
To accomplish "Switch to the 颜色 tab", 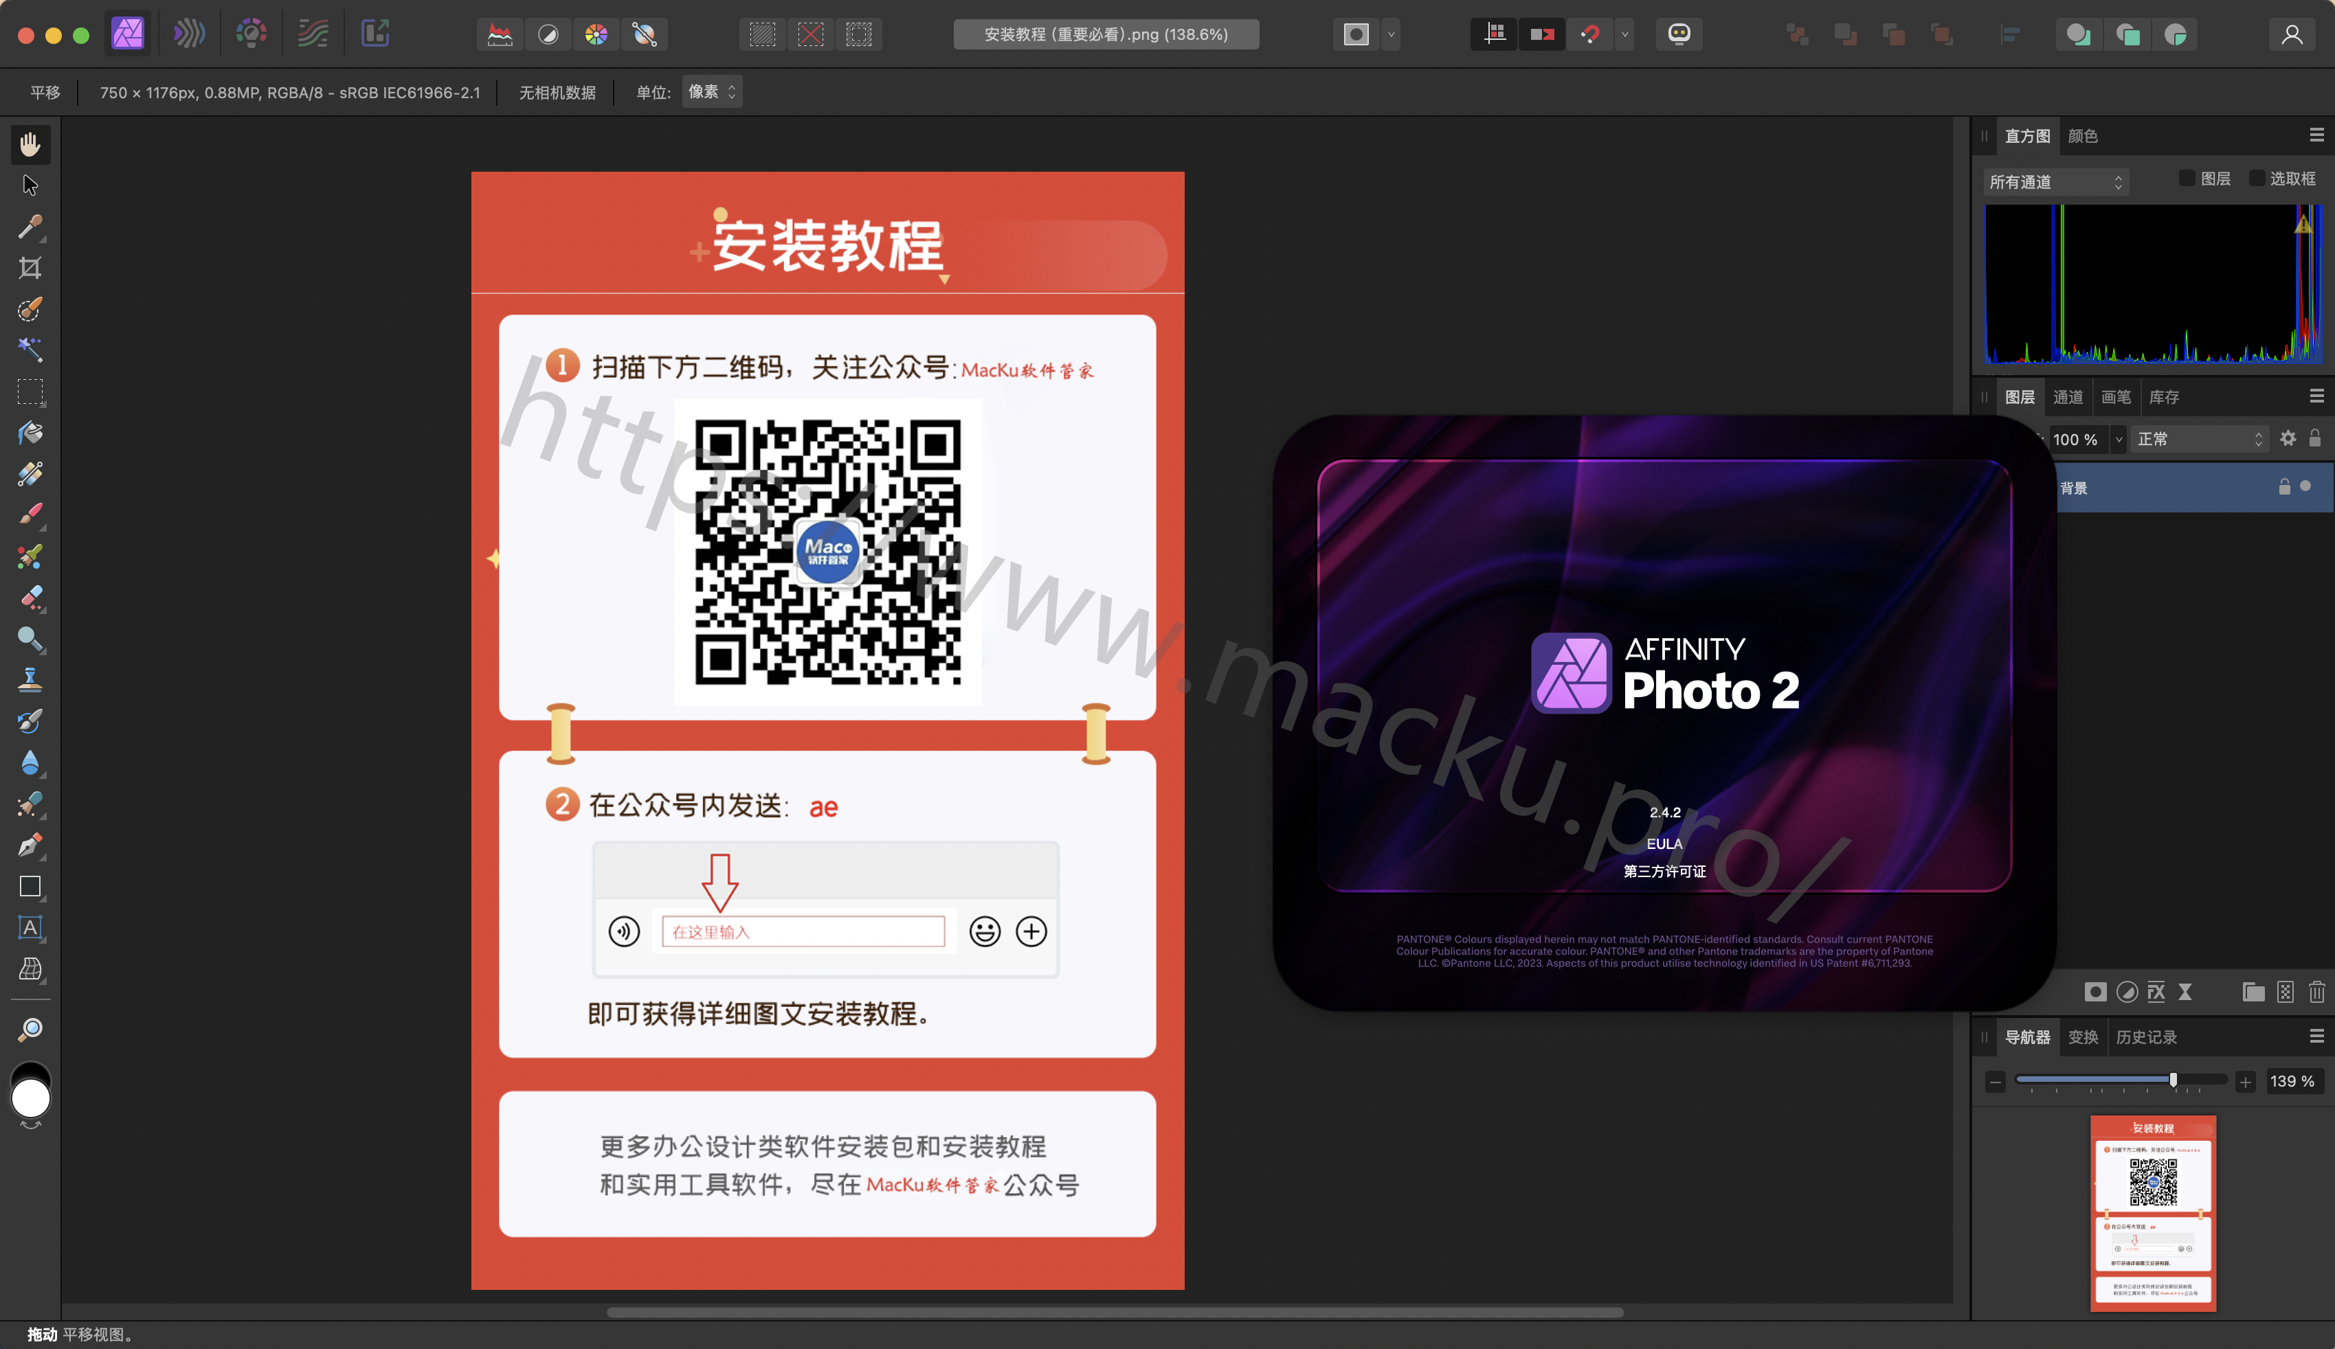I will point(2083,136).
